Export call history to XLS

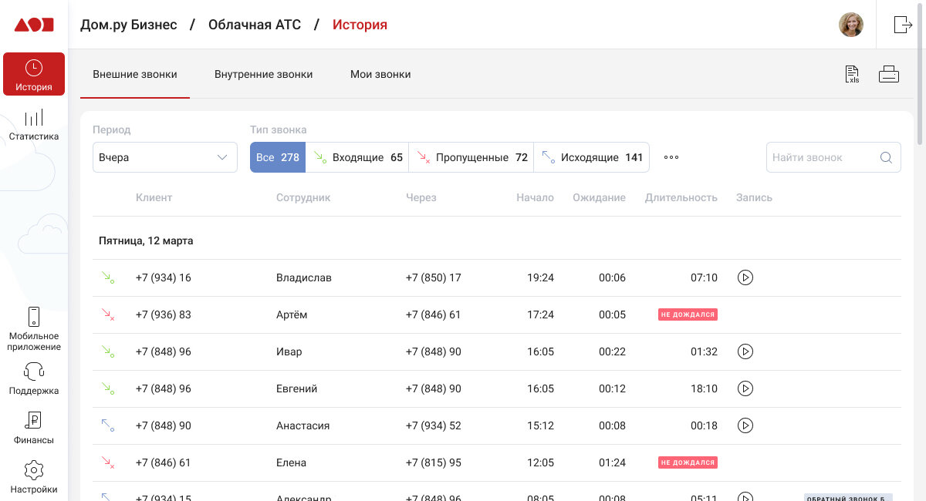coord(852,75)
